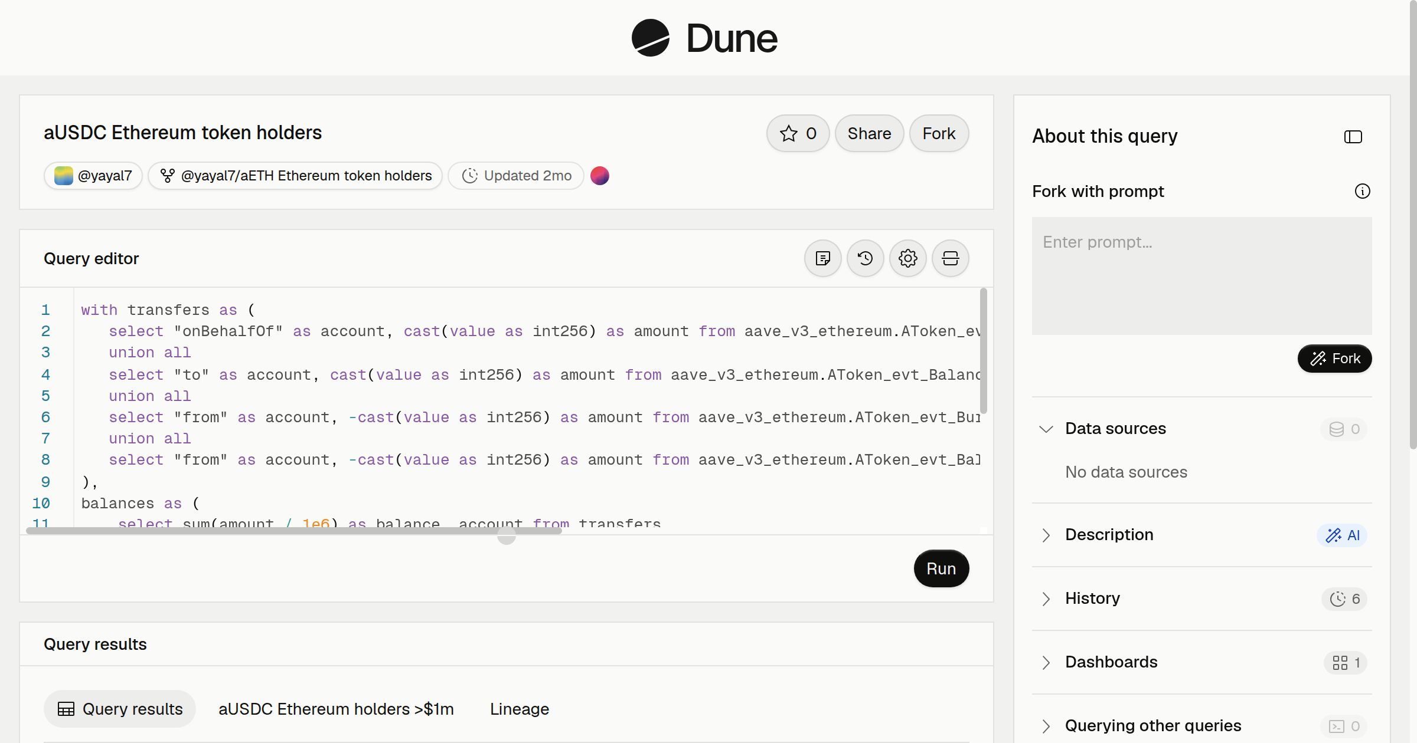Click the Data sources count badge
The image size is (1417, 743).
pos(1344,429)
